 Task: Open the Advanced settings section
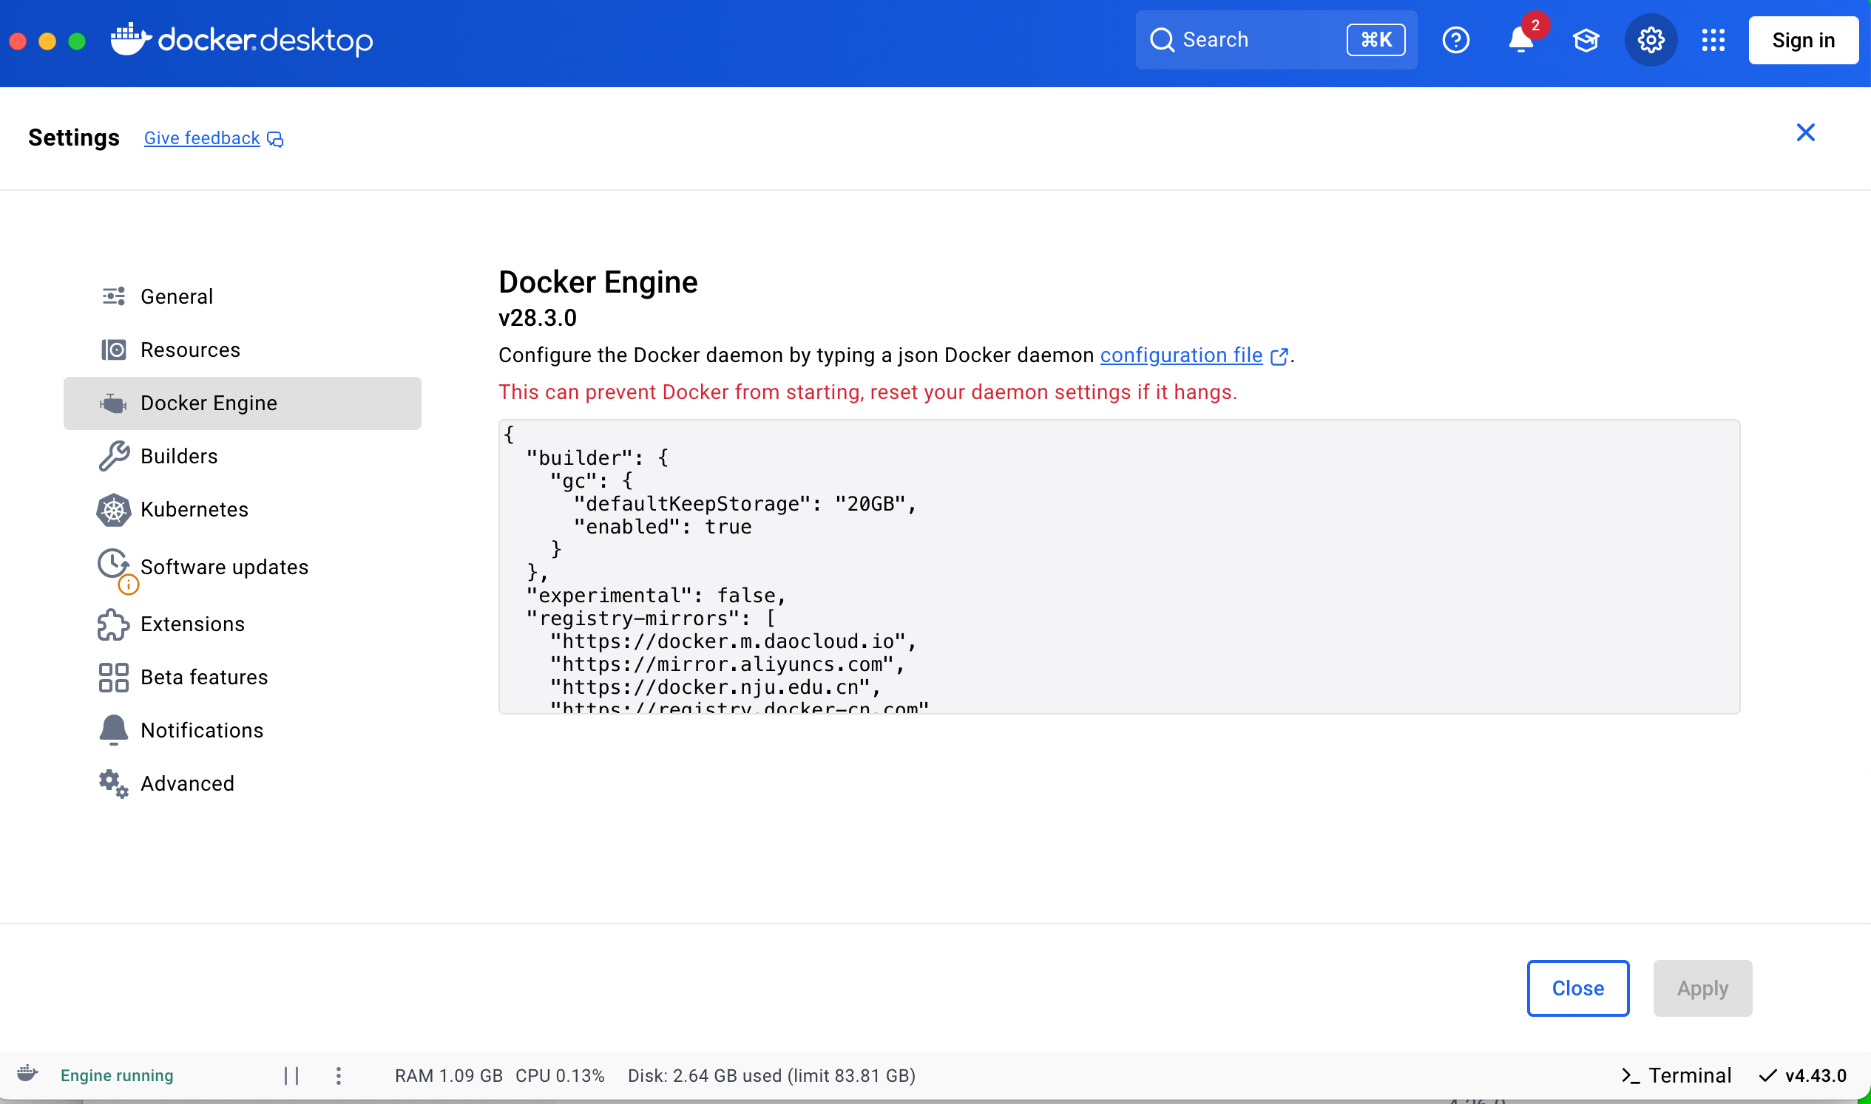pyautogui.click(x=242, y=784)
